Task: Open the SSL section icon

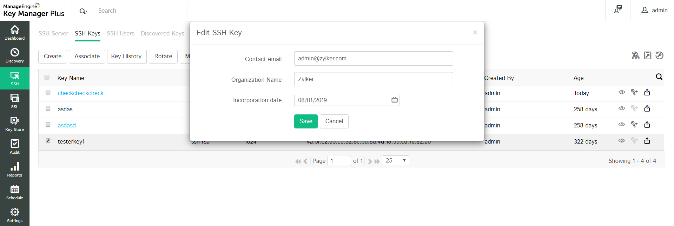Action: click(x=15, y=101)
